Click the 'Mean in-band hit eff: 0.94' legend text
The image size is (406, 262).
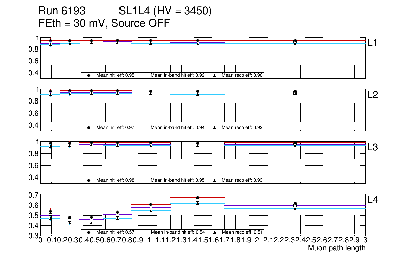177,128
